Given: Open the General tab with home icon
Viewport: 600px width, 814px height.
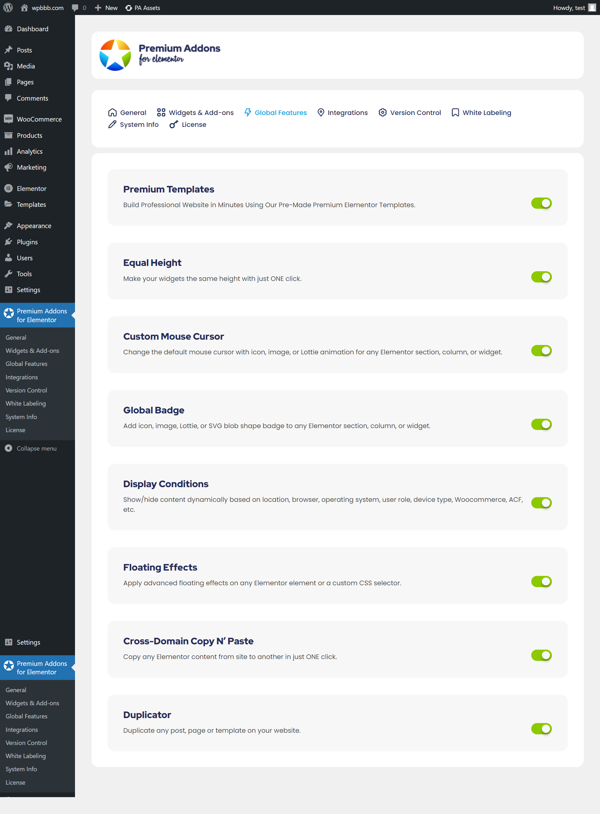Looking at the screenshot, I should point(127,112).
